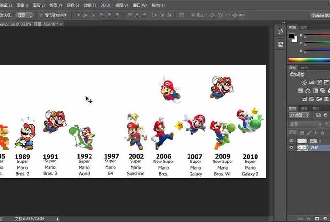Open the 正常 blend mode dropdown
This screenshot has height=222, width=330.
click(305, 124)
